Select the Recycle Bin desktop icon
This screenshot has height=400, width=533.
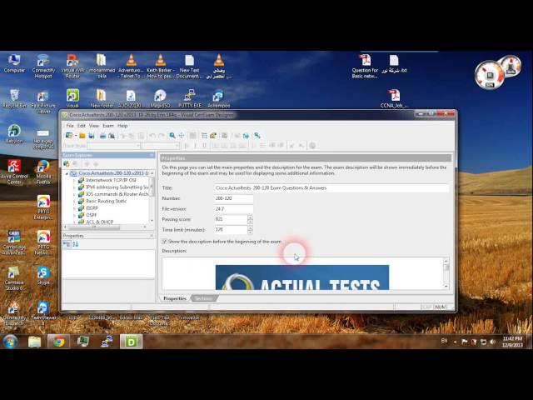click(x=14, y=98)
